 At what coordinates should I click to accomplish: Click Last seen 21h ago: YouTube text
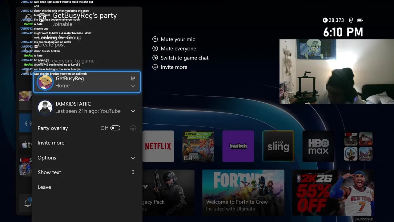(x=88, y=111)
